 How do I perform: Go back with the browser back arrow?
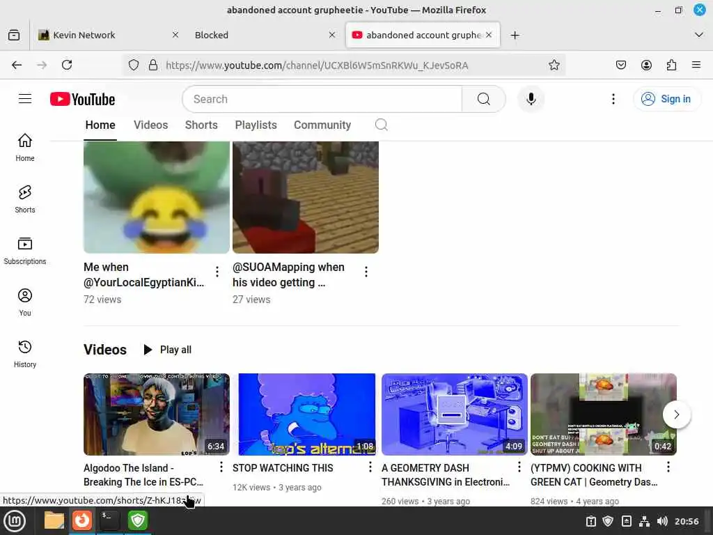tap(17, 65)
